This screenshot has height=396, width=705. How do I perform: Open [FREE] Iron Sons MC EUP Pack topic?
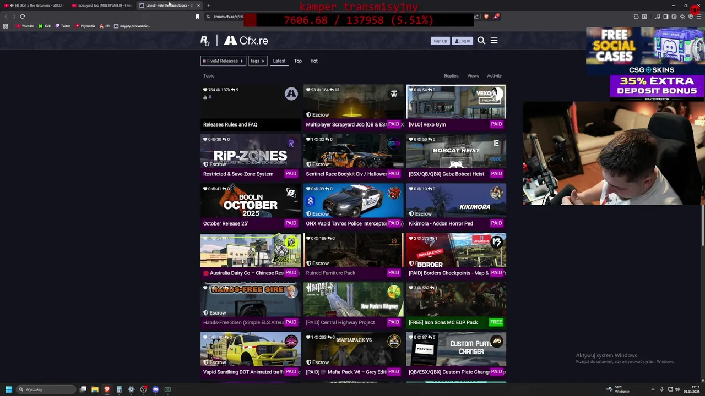pyautogui.click(x=443, y=322)
